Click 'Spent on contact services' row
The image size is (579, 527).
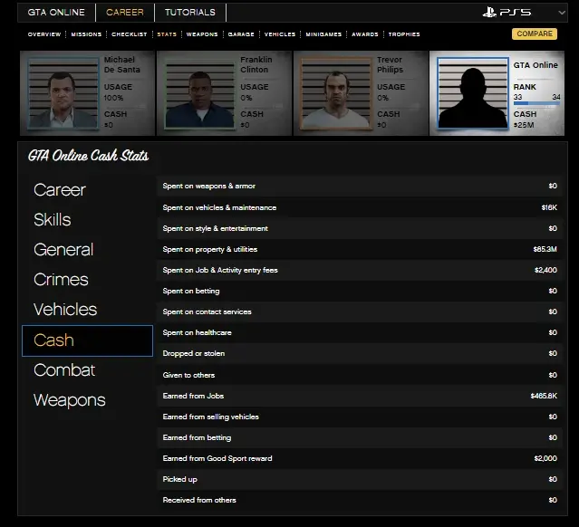tap(360, 311)
